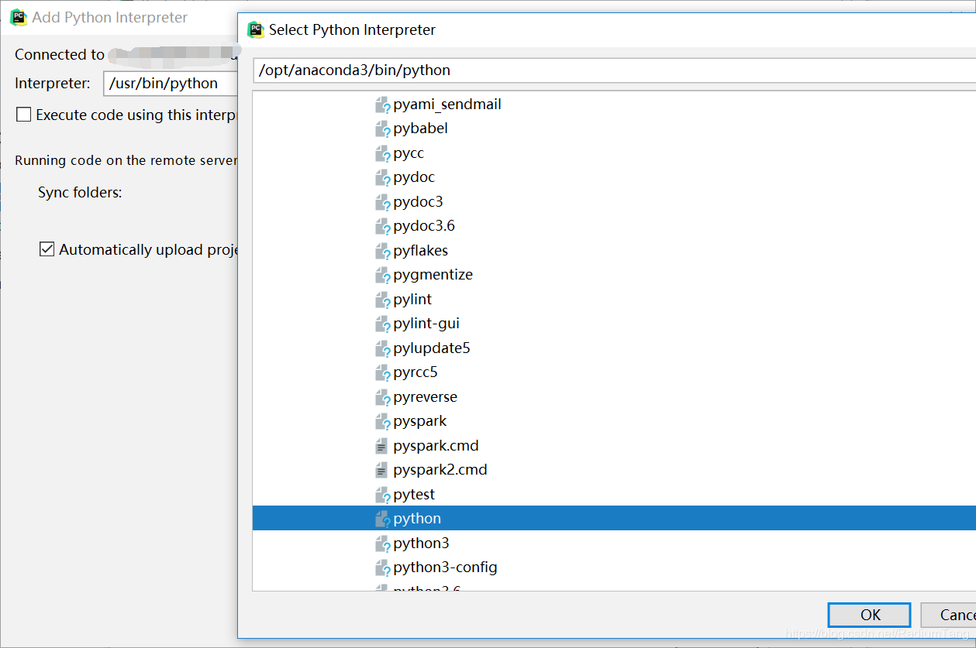Select the python3-config entry
Image resolution: width=976 pixels, height=648 pixels.
point(445,567)
